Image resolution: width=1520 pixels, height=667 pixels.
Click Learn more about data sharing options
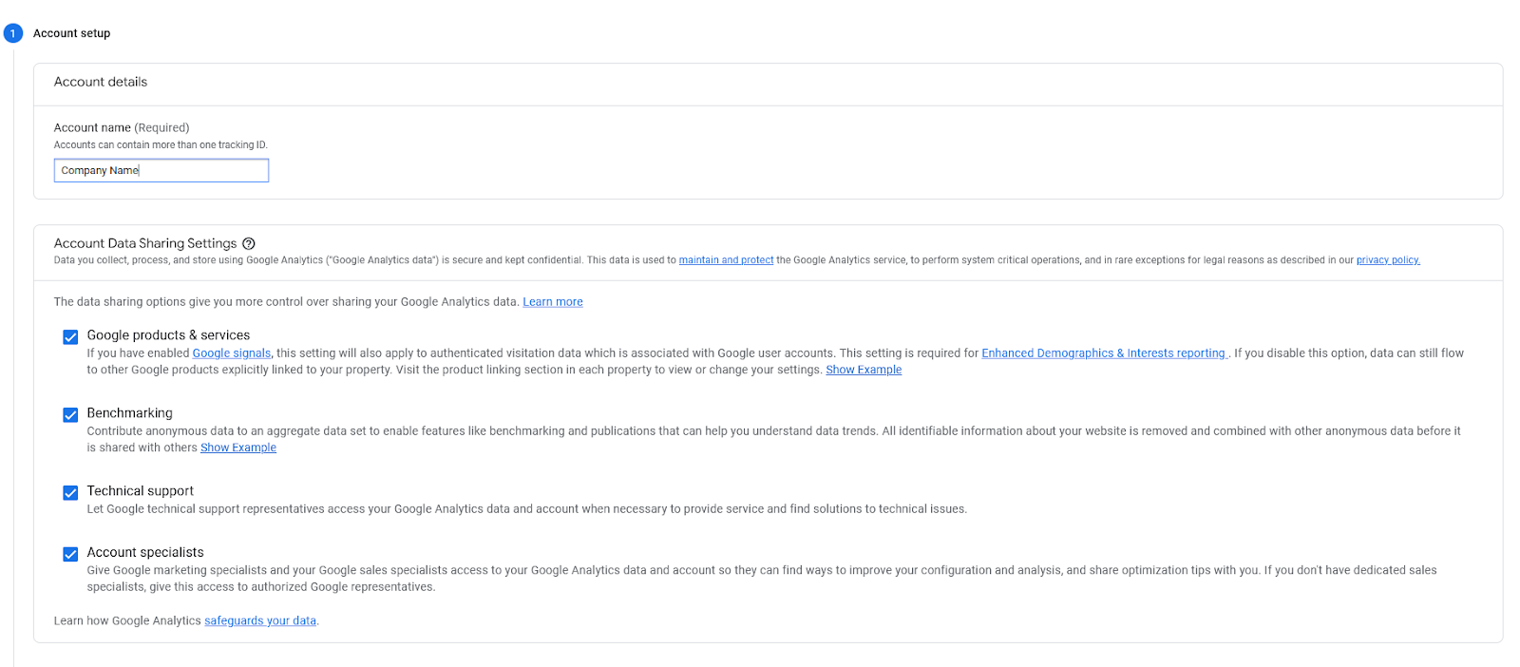pos(553,302)
